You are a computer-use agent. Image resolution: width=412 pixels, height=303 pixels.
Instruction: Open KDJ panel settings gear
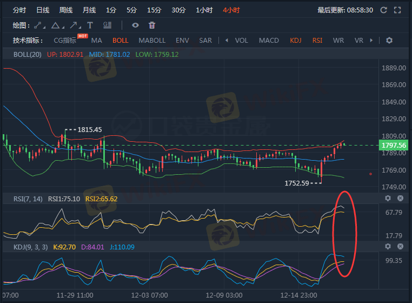point(388,247)
